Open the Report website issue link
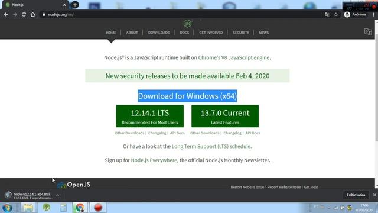 [x=284, y=187]
